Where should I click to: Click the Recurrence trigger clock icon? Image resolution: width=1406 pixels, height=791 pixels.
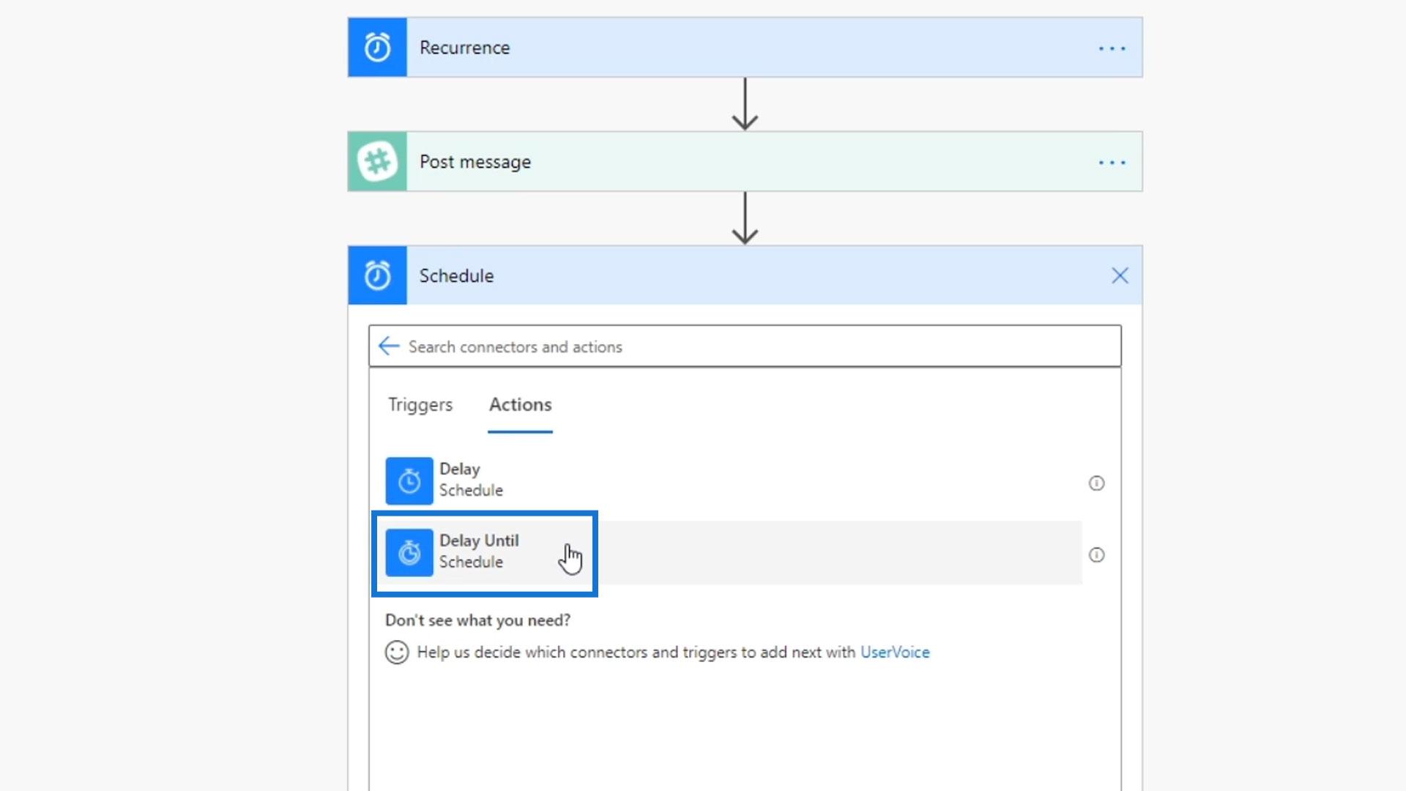pos(377,48)
